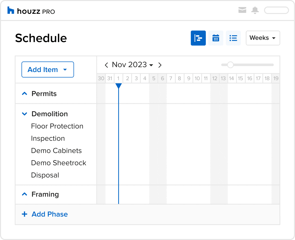Click the timeline zoom slider handle
Screen dimensions: 295x240
230,65
